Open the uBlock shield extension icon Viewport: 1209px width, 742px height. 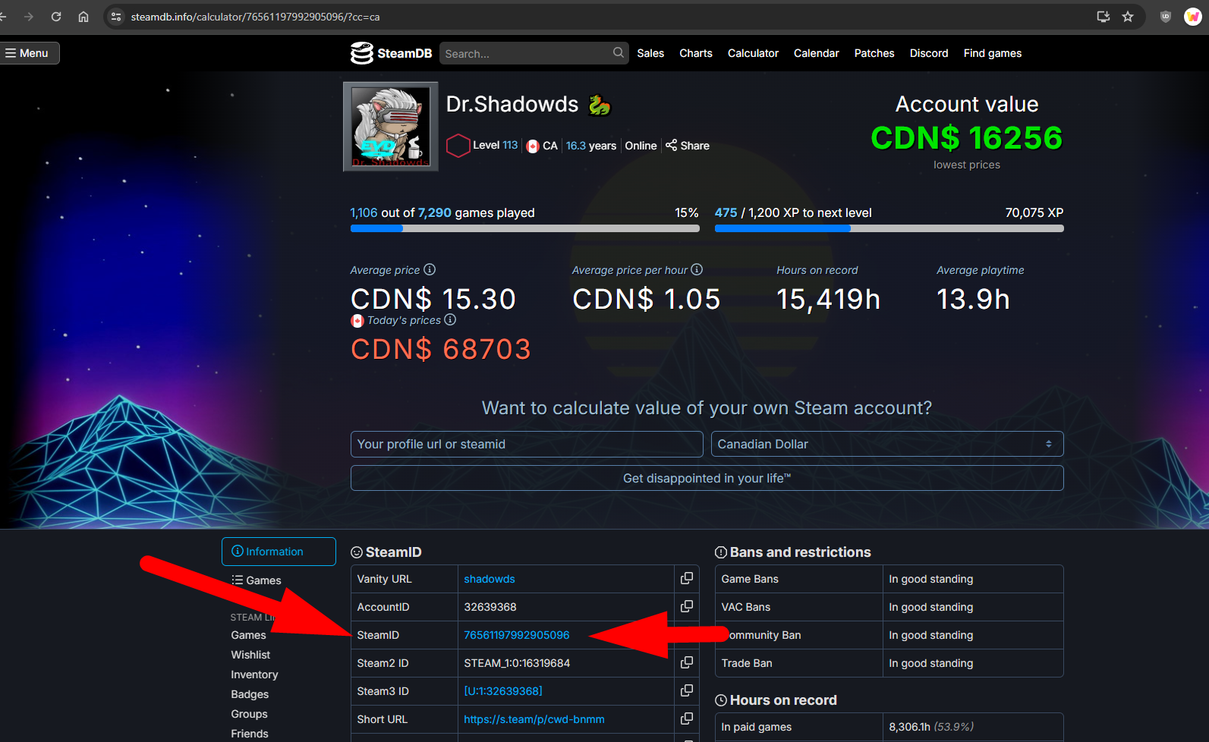(x=1166, y=17)
